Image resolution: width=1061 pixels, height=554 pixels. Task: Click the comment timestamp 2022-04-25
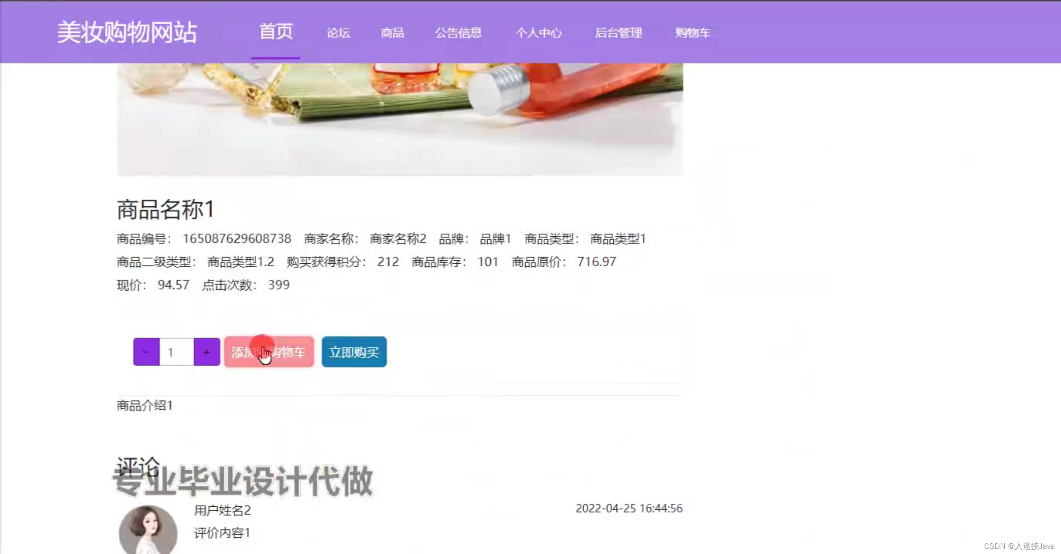(629, 508)
